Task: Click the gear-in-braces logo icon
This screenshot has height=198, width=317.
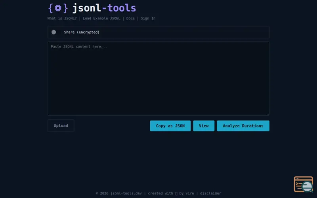Action: [x=58, y=8]
